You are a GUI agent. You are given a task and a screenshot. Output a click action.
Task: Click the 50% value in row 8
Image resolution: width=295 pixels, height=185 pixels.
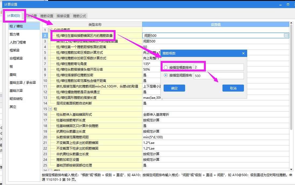point(146,69)
